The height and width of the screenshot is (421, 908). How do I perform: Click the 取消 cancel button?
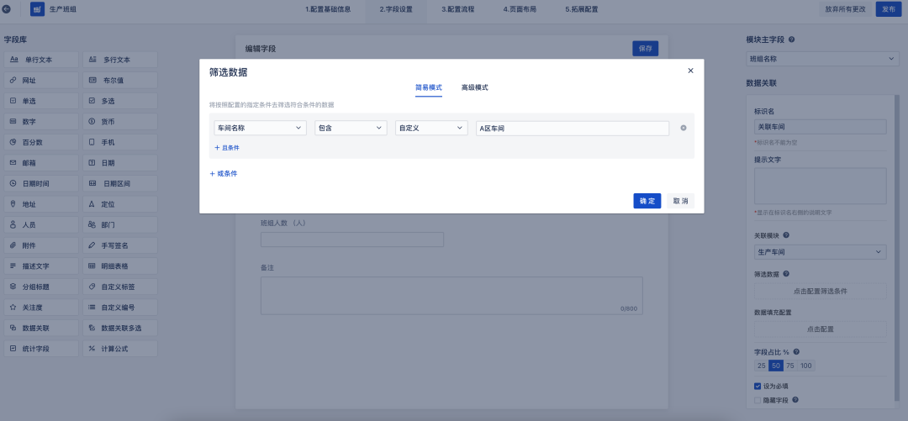[x=680, y=201]
